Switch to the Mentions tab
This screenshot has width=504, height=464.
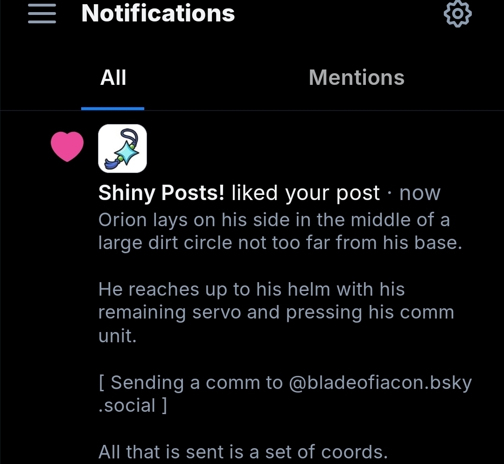357,77
